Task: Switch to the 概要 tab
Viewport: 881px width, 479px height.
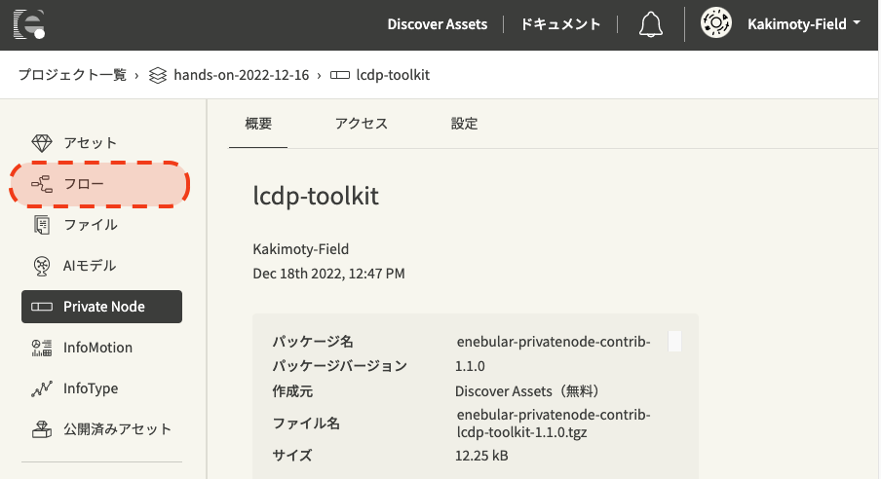Action: 258,124
